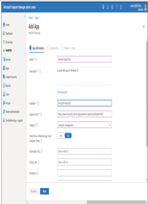Screen dimensions: 148x204
Task: Open Tenant administration in the sidebar
Action: click(11, 112)
